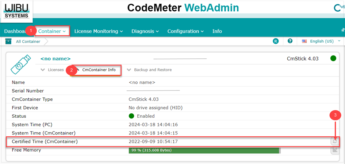Click the <no name> container title link
Viewport: 345px width, 164px height.
coord(55,59)
